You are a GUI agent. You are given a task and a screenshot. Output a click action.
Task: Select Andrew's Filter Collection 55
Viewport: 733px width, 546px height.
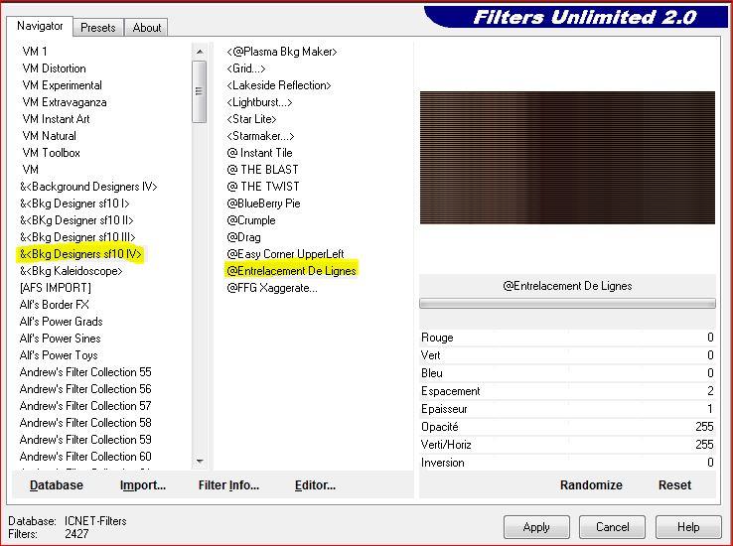click(85, 372)
